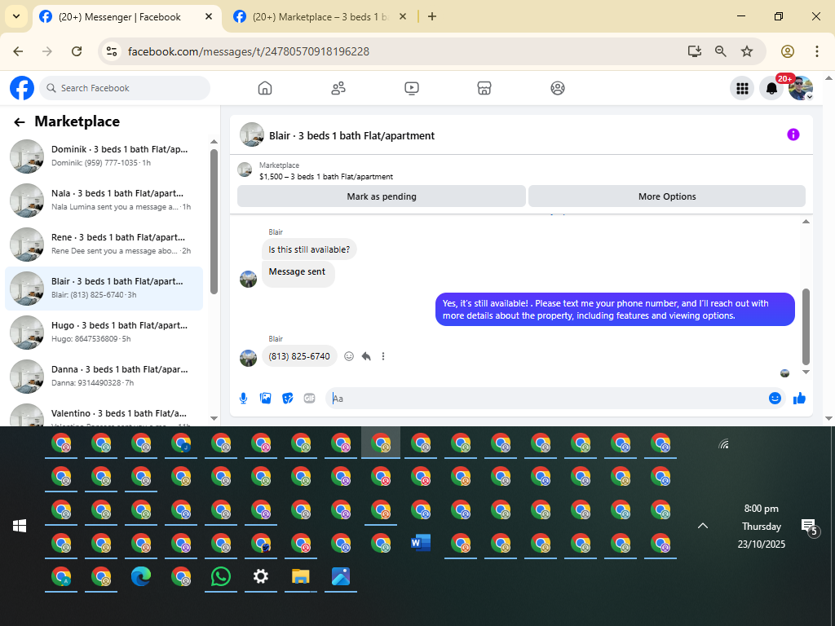Click the purple conversation information icon
The image size is (835, 626).
click(793, 134)
